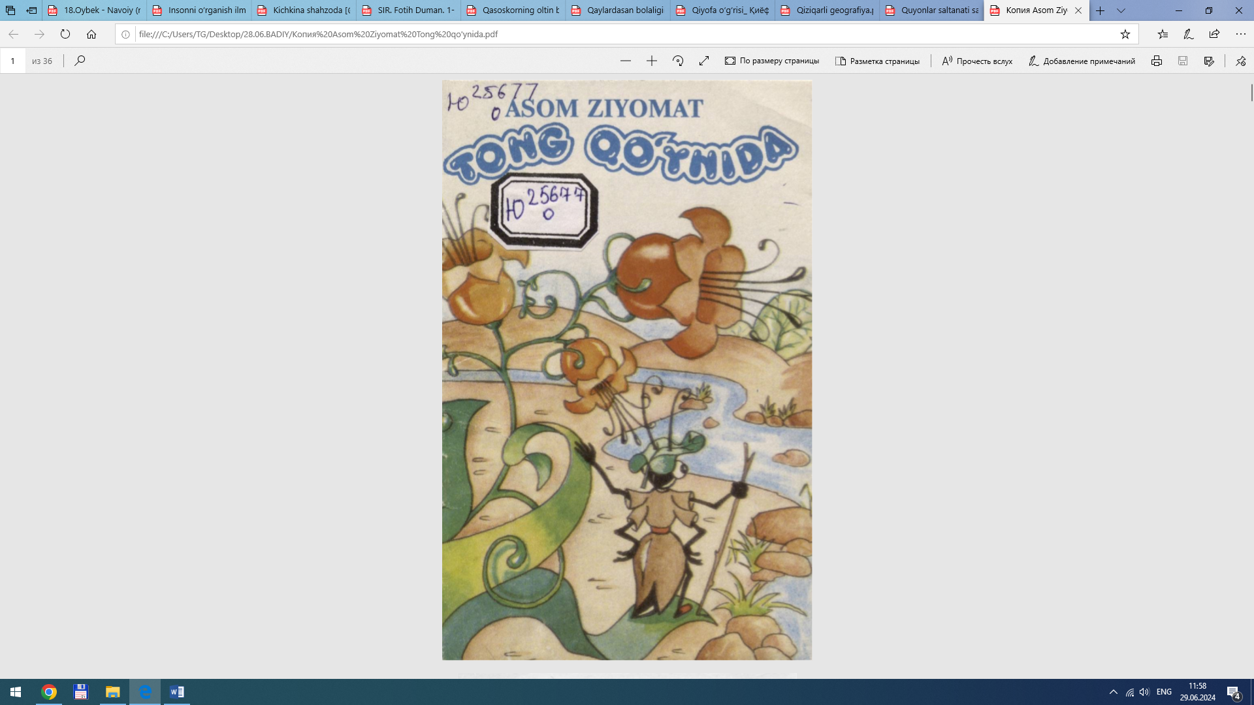The image size is (1254, 705).
Task: Click the zoom in plus icon
Action: point(651,61)
